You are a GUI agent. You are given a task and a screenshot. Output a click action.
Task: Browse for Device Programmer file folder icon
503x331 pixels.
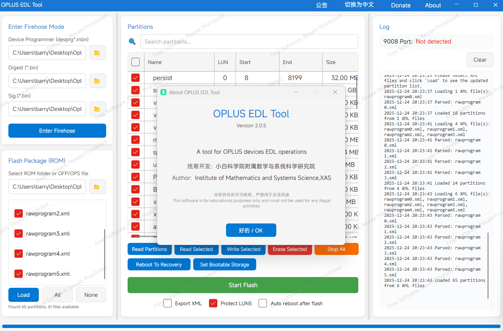point(97,53)
